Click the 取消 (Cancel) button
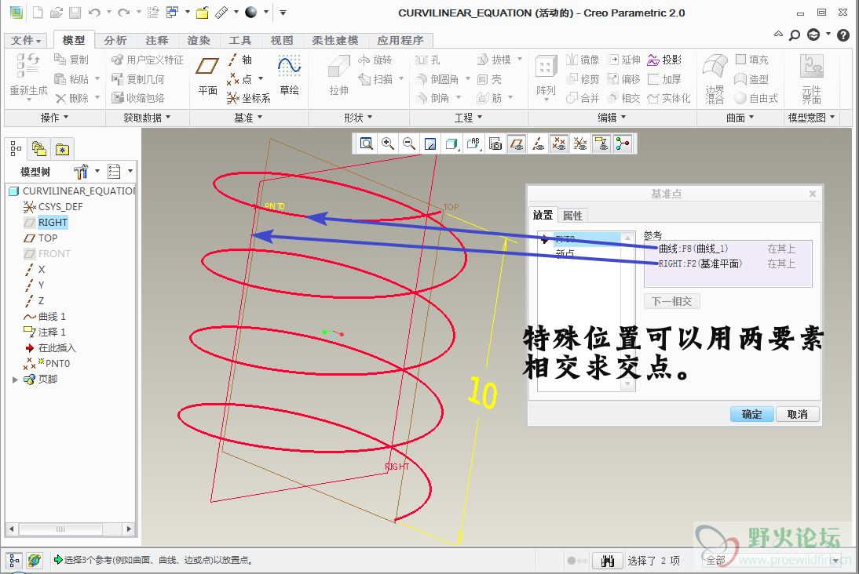This screenshot has height=574, width=859. (797, 414)
